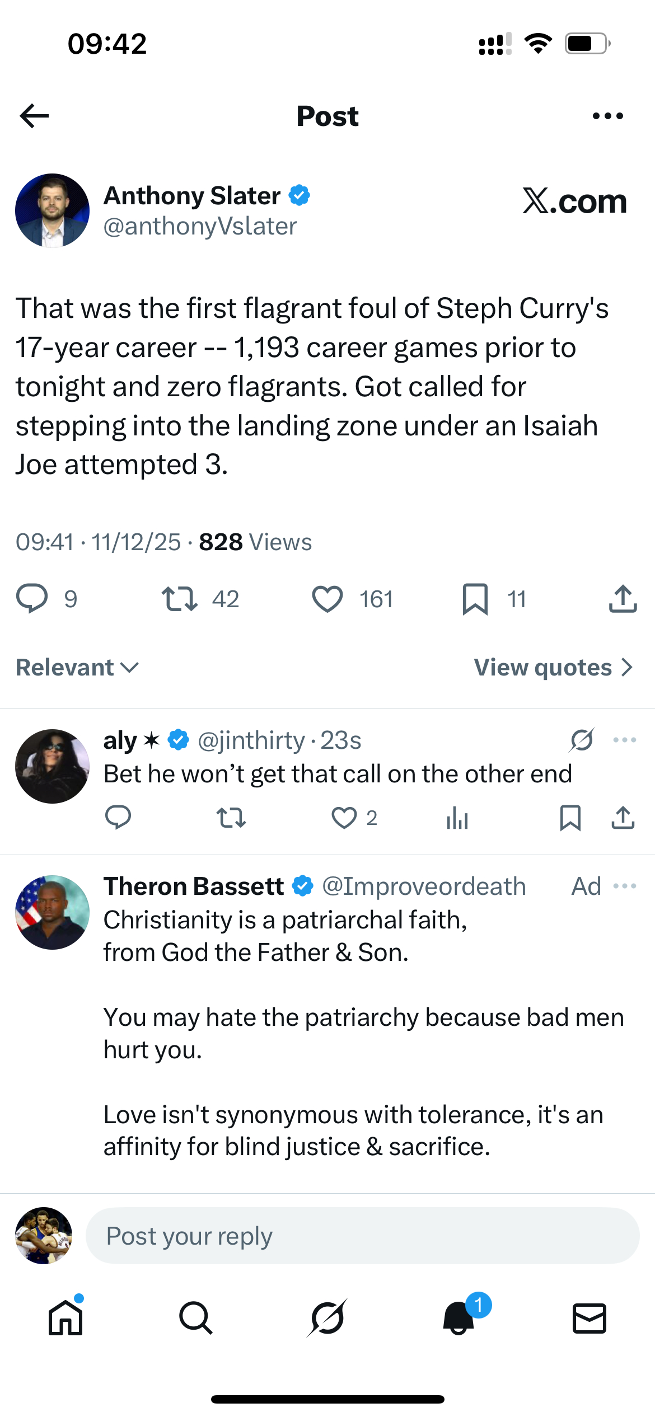Tap the Post your reply field
The image size is (655, 1417).
coord(362,1236)
